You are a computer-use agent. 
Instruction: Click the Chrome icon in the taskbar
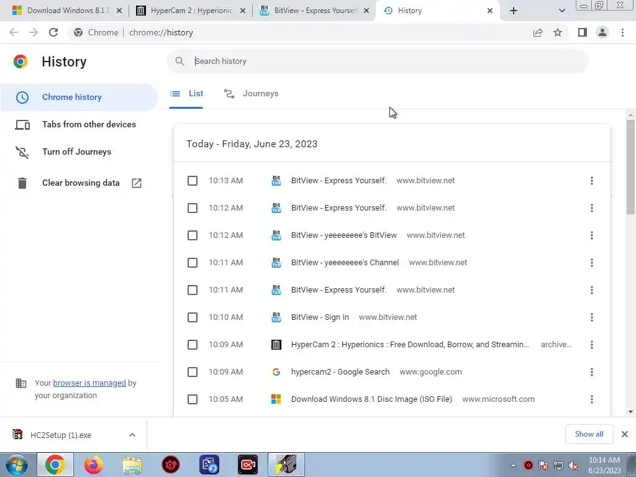[x=55, y=465]
